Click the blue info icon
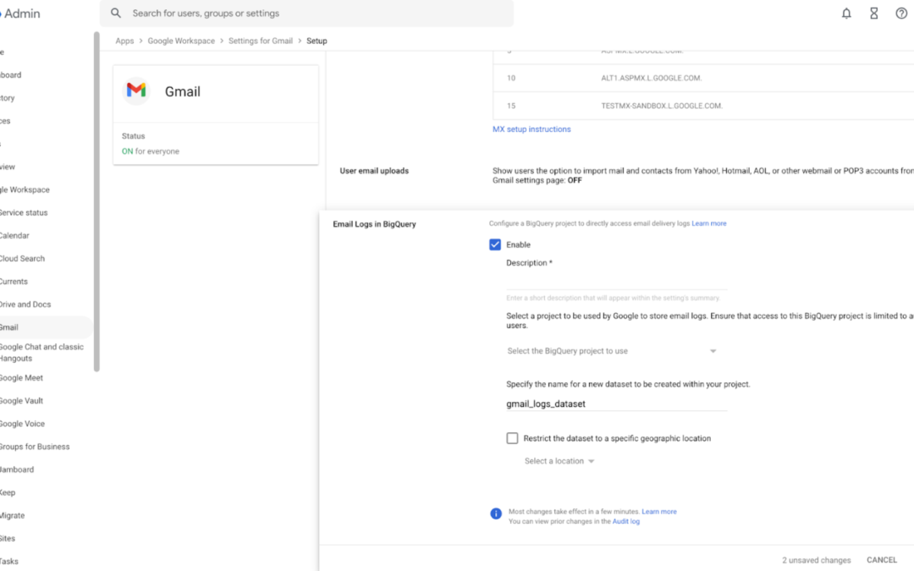 coord(495,513)
